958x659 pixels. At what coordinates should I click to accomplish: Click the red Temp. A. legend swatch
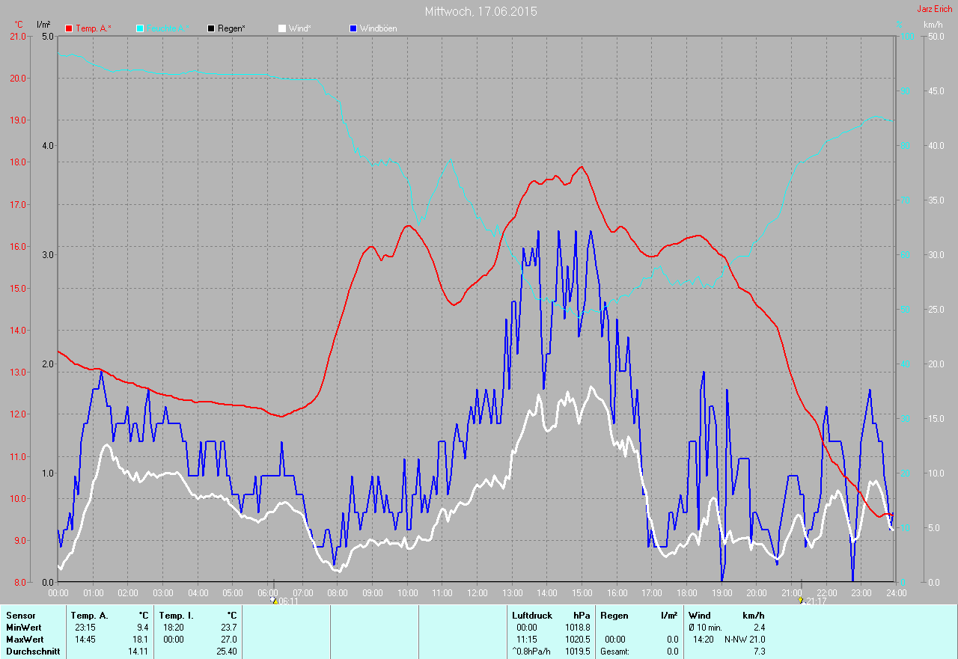click(x=70, y=29)
